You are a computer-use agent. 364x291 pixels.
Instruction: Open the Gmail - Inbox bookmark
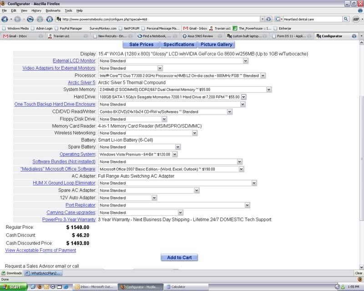pos(195,28)
